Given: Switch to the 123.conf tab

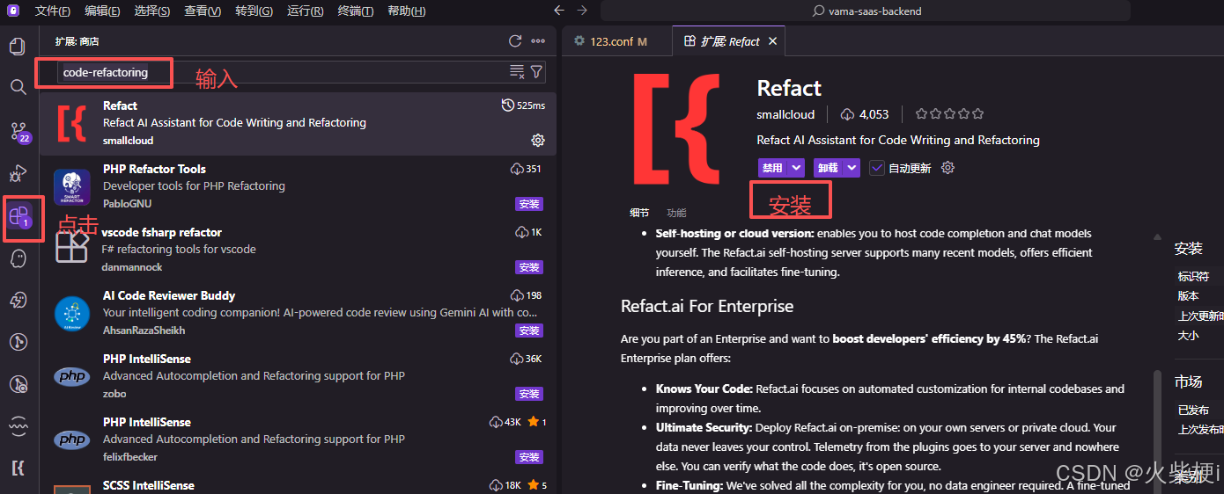Looking at the screenshot, I should (616, 41).
